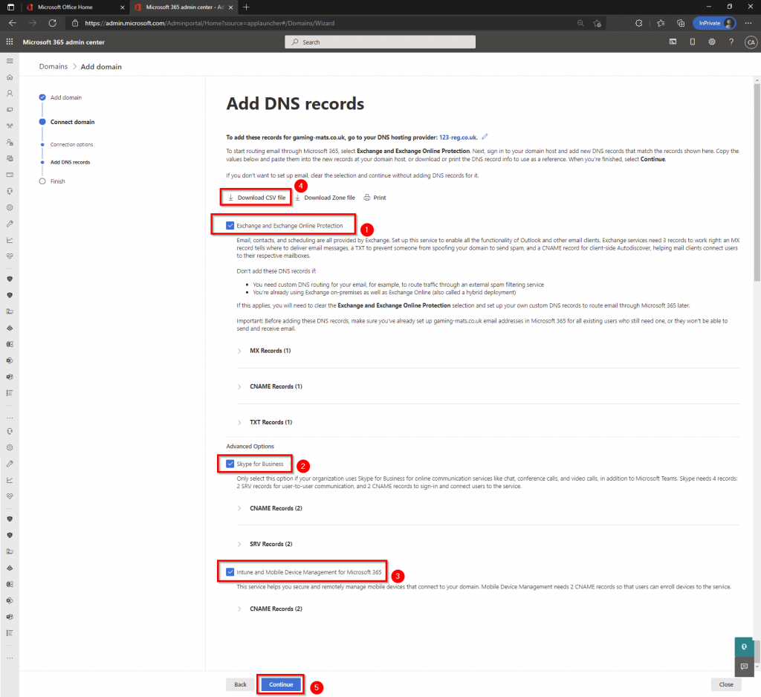Click Download CSV file
Viewport: 761px width, 697px height.
tap(256, 198)
